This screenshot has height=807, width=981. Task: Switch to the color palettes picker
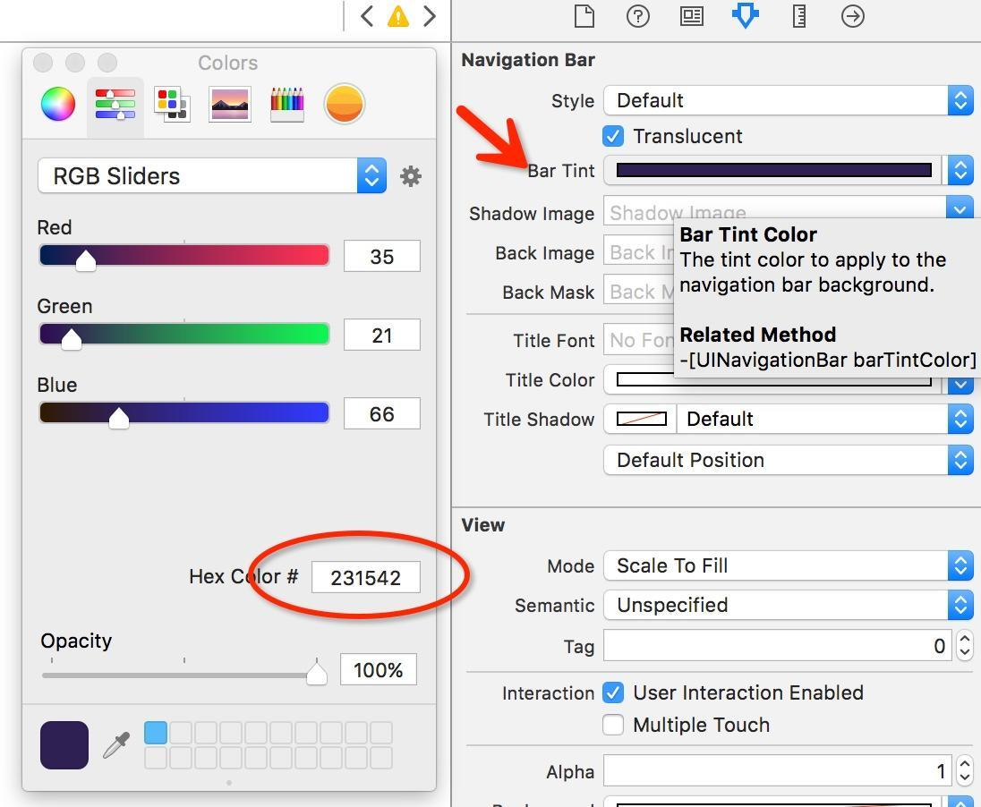(x=172, y=104)
